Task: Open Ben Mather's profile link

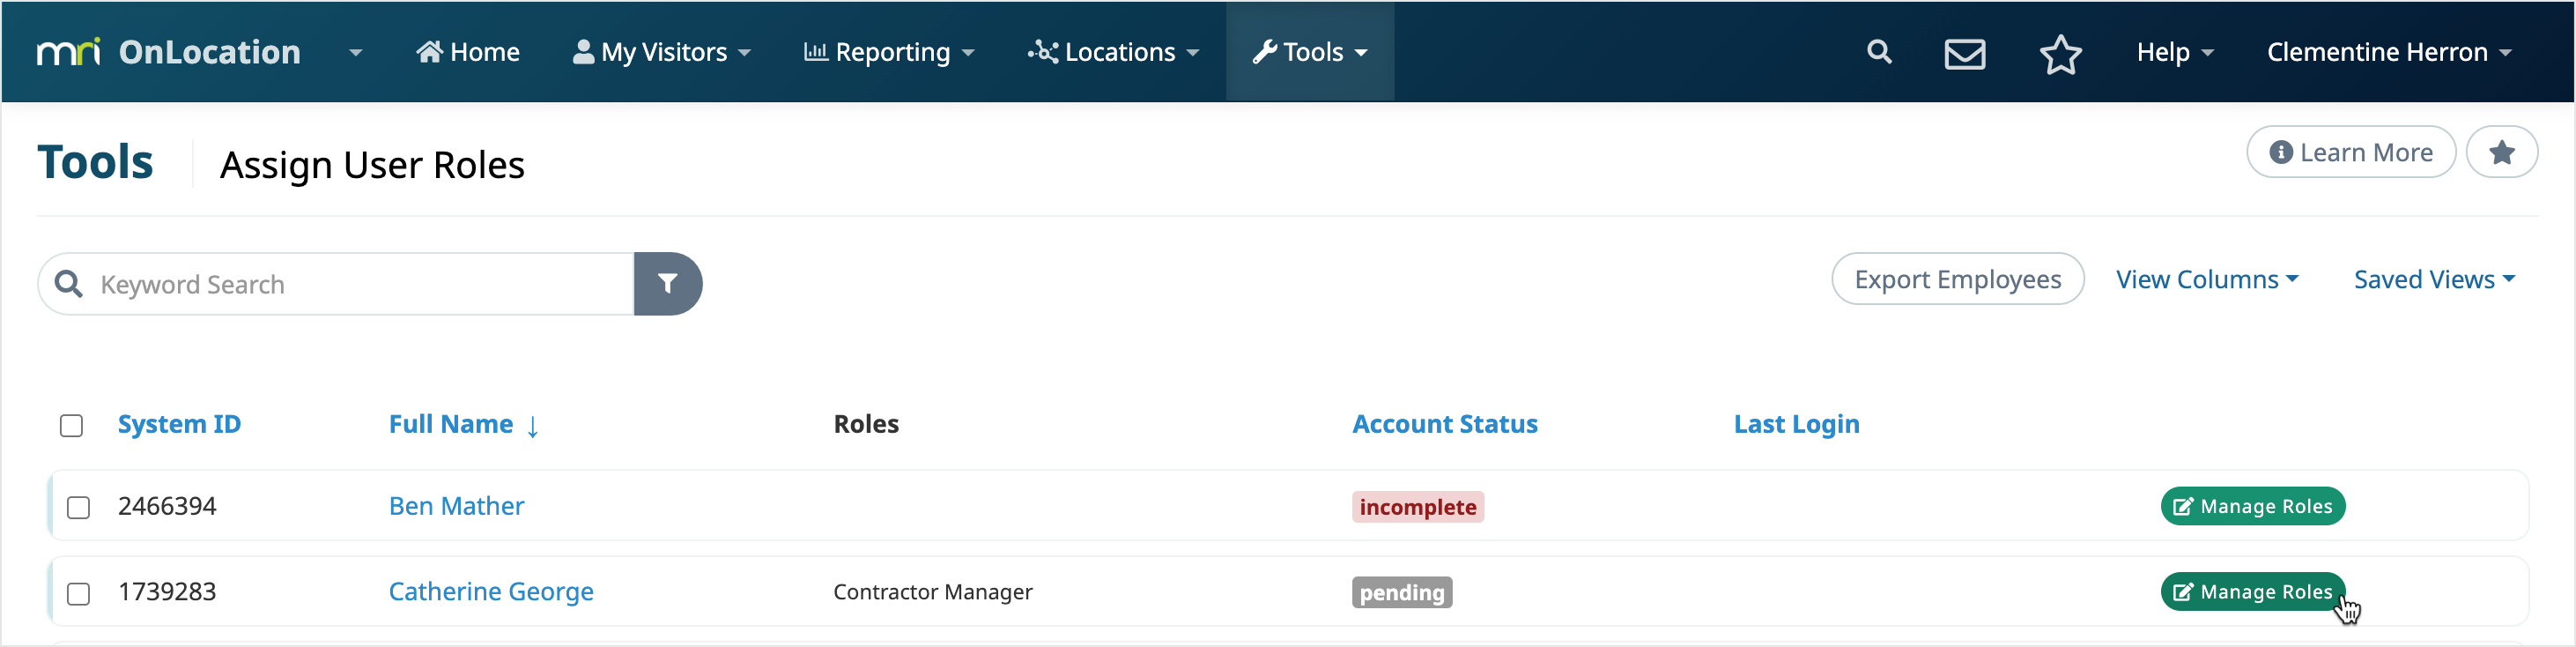Action: click(x=456, y=506)
